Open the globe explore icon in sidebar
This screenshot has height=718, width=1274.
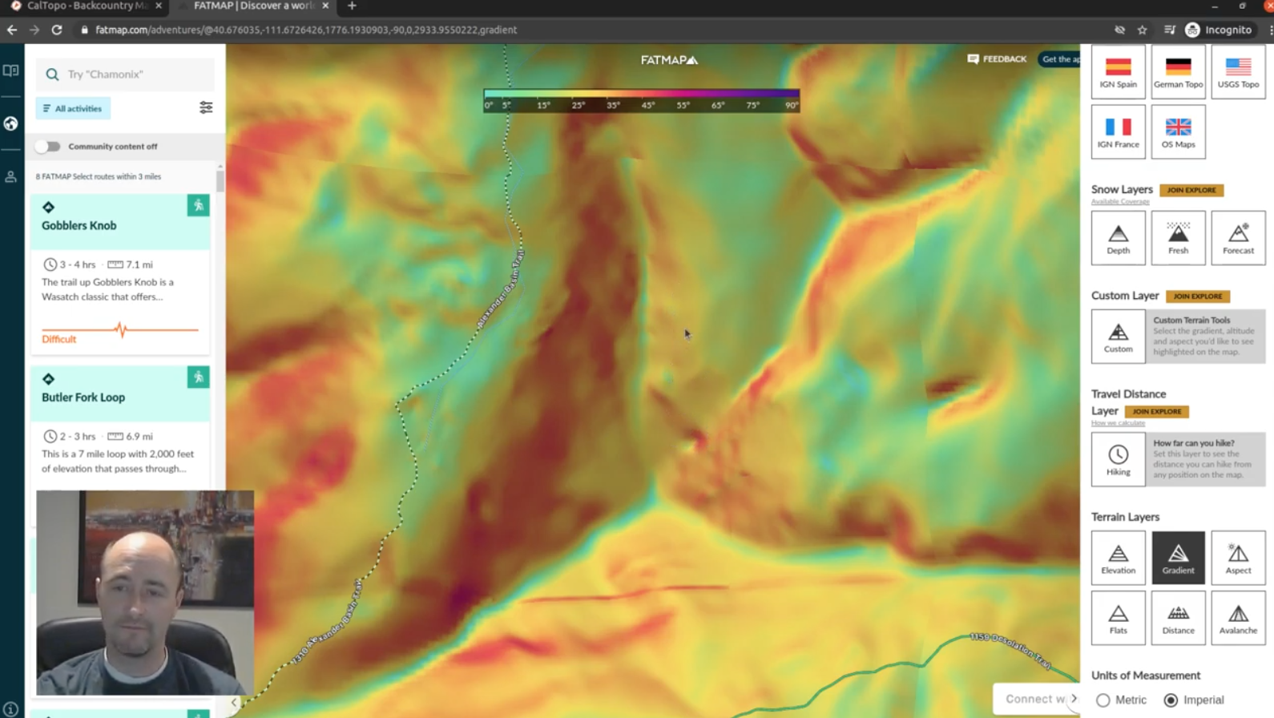(x=11, y=123)
